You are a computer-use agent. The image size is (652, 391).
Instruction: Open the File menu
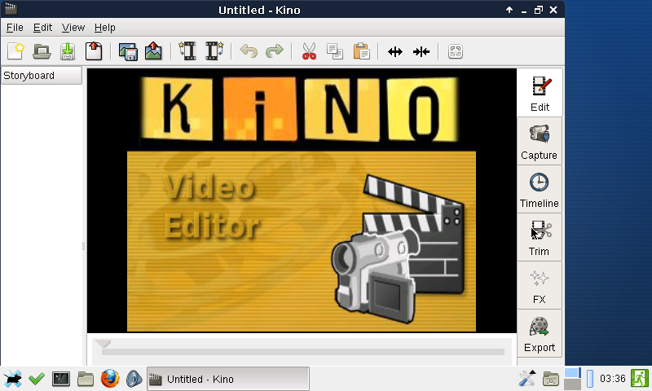pos(15,28)
